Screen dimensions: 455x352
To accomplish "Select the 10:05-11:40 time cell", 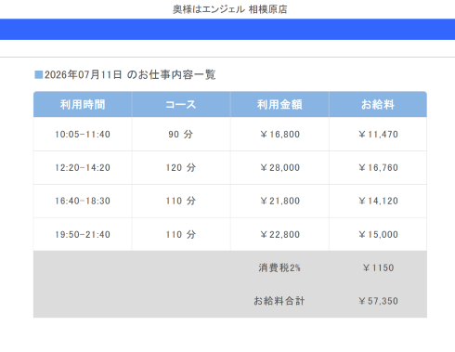I will point(83,134).
